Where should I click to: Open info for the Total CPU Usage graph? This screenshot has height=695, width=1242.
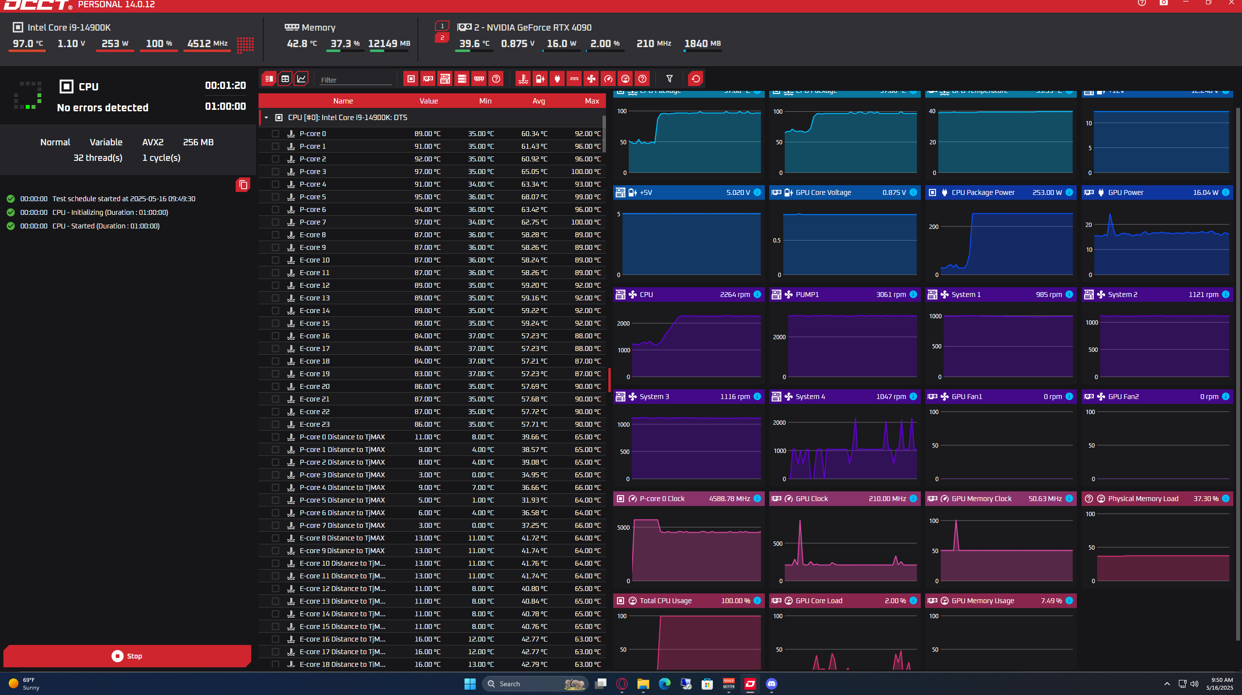click(758, 601)
